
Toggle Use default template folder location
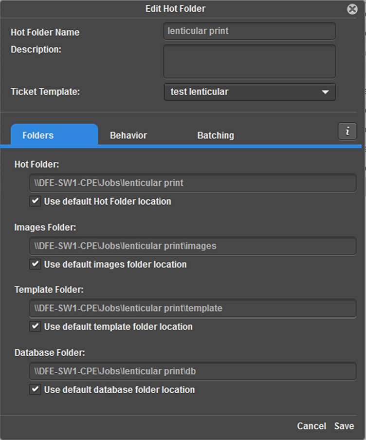(34, 326)
